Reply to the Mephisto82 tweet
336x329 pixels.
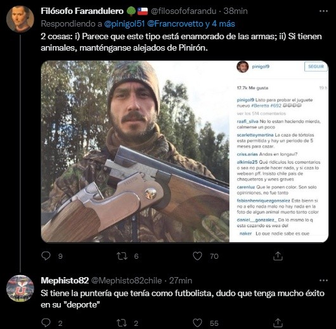(46, 323)
